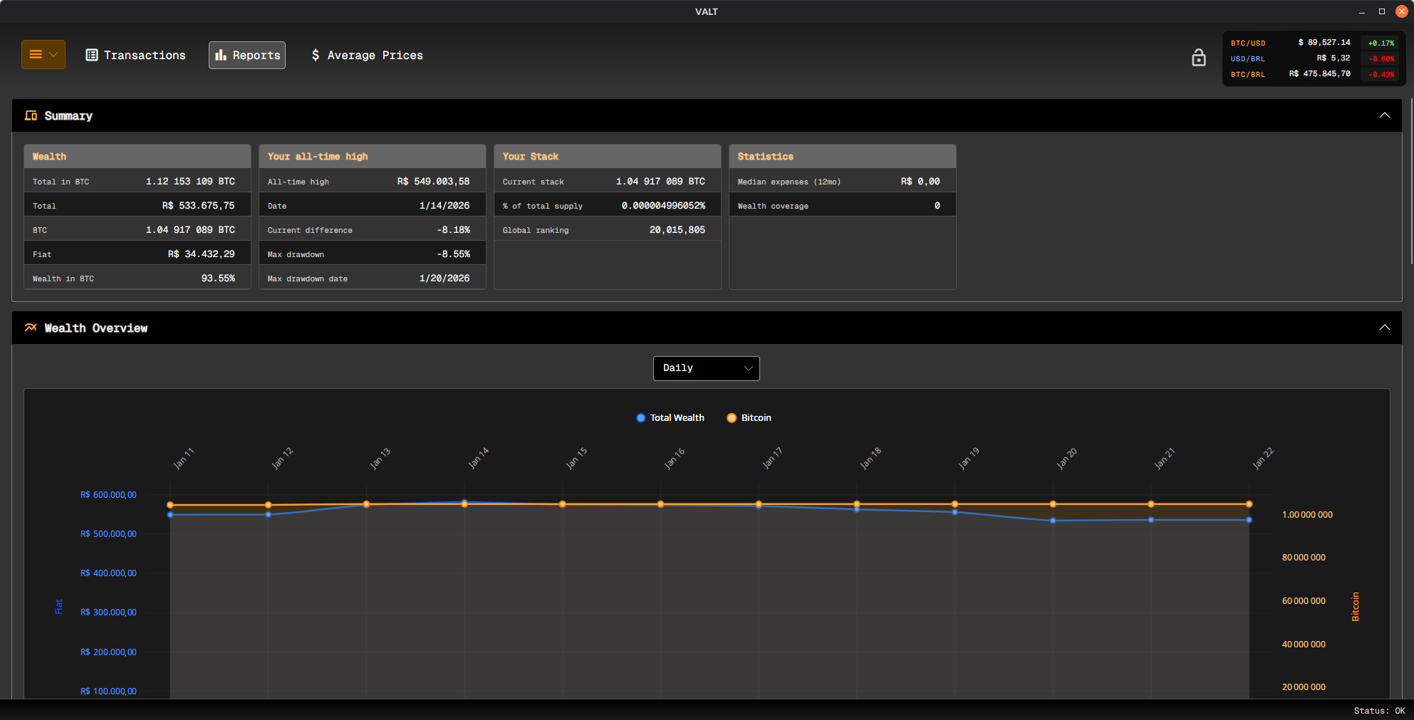Click the lock icon in header

1199,58
